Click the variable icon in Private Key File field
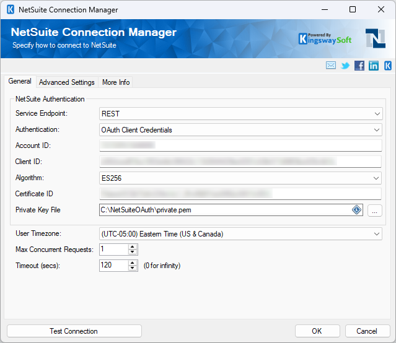Screen dimensions: 396x343 [x=356, y=210]
